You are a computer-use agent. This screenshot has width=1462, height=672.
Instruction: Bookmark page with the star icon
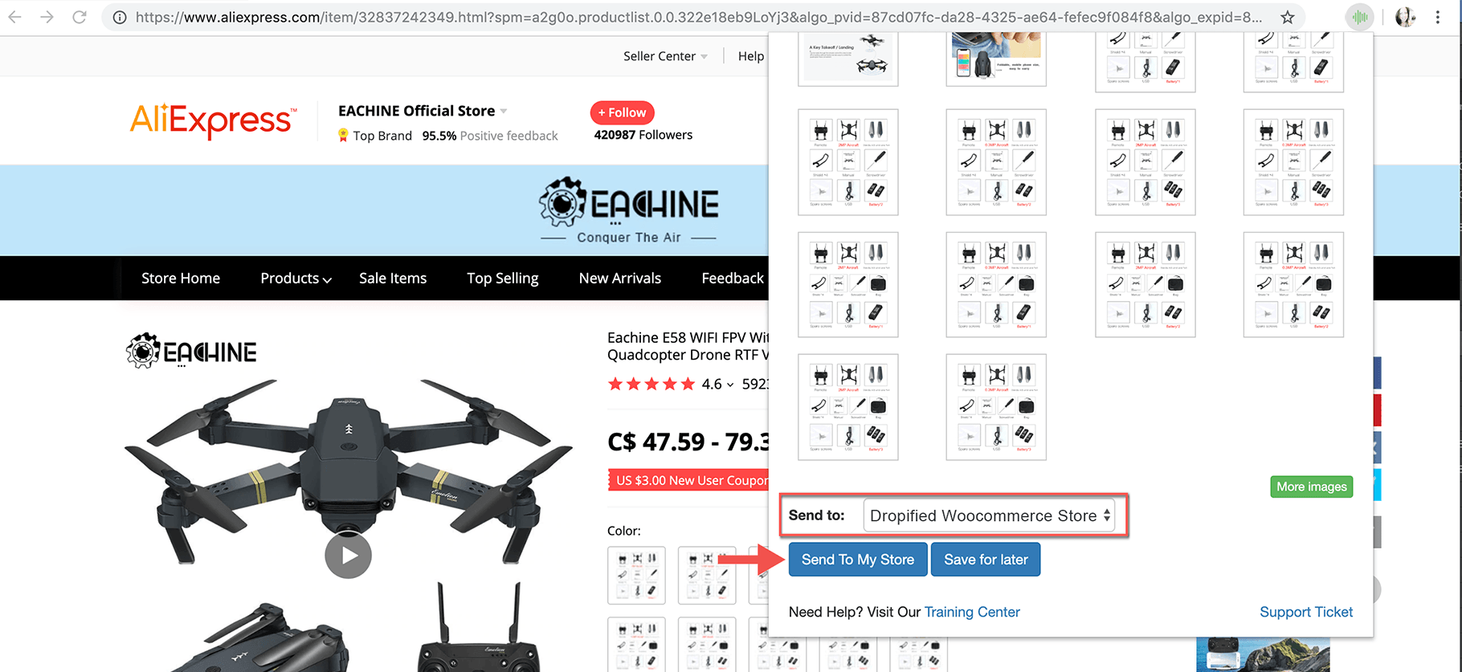click(1287, 17)
